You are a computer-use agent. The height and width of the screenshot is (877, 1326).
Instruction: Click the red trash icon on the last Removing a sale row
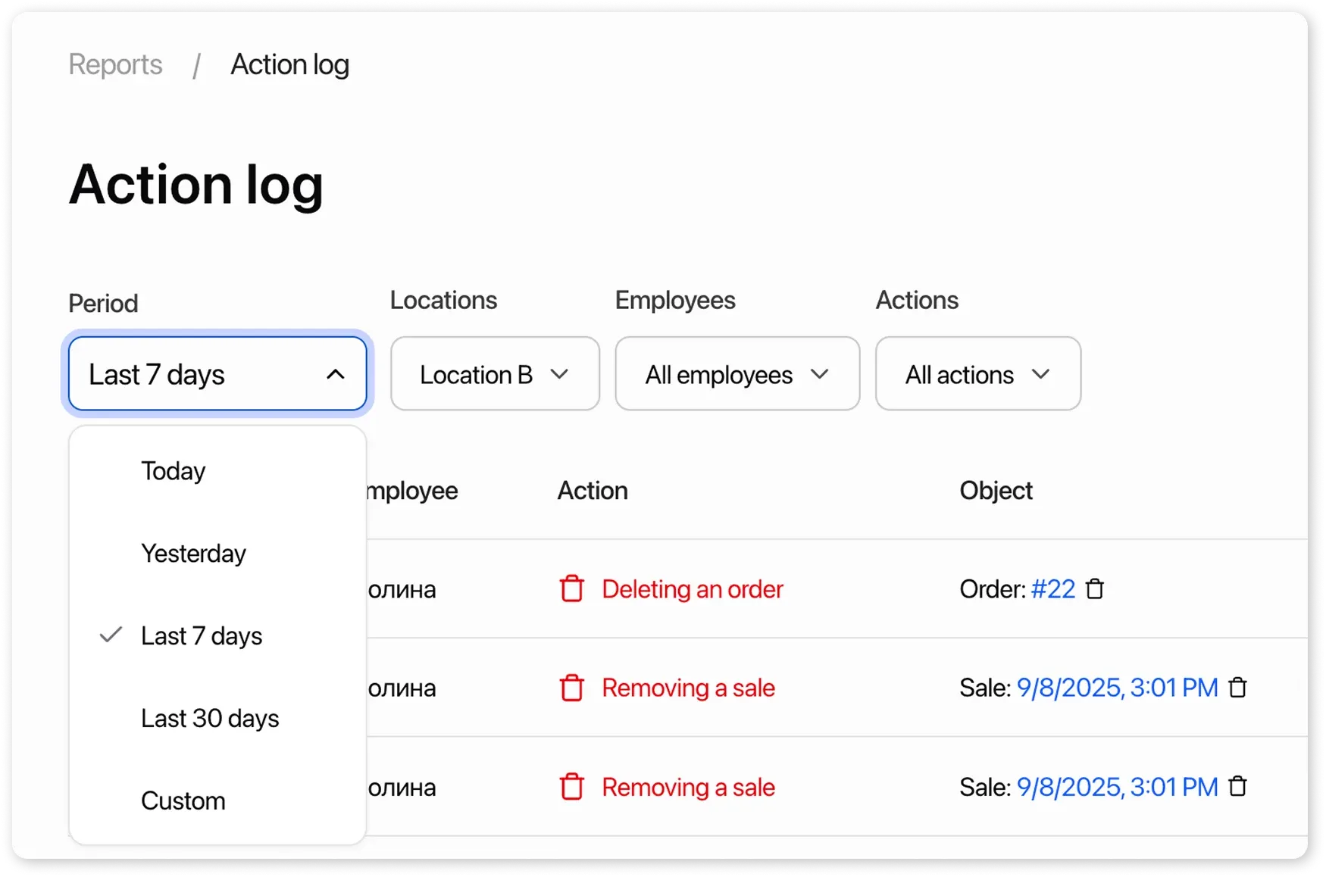click(x=572, y=787)
